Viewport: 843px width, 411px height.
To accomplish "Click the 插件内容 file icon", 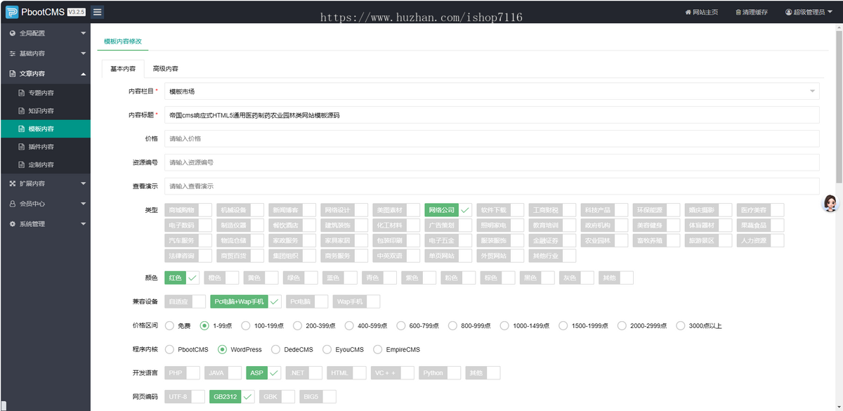I will [22, 147].
